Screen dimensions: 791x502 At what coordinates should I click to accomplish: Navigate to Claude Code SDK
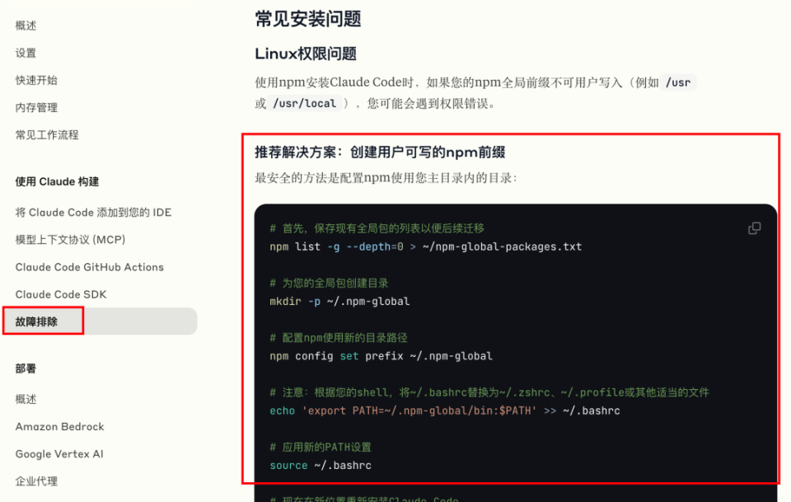coord(60,294)
